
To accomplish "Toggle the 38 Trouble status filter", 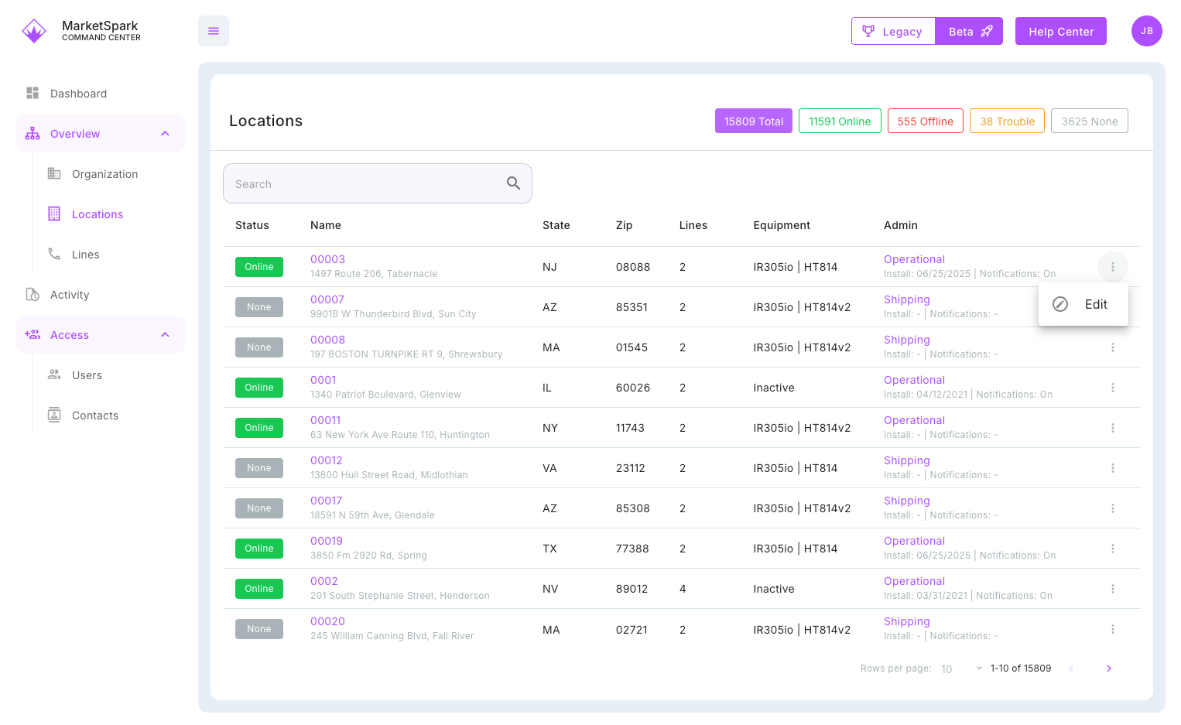I will coord(1007,121).
